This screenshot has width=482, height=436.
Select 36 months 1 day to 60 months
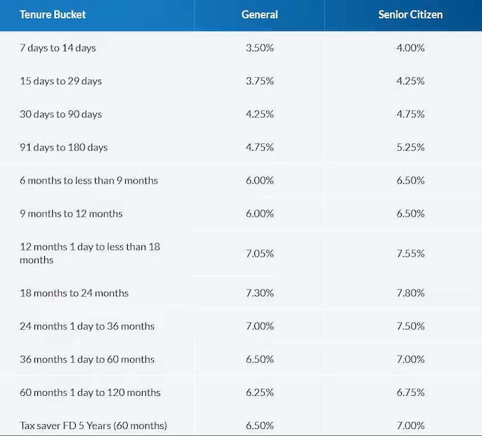(87, 359)
